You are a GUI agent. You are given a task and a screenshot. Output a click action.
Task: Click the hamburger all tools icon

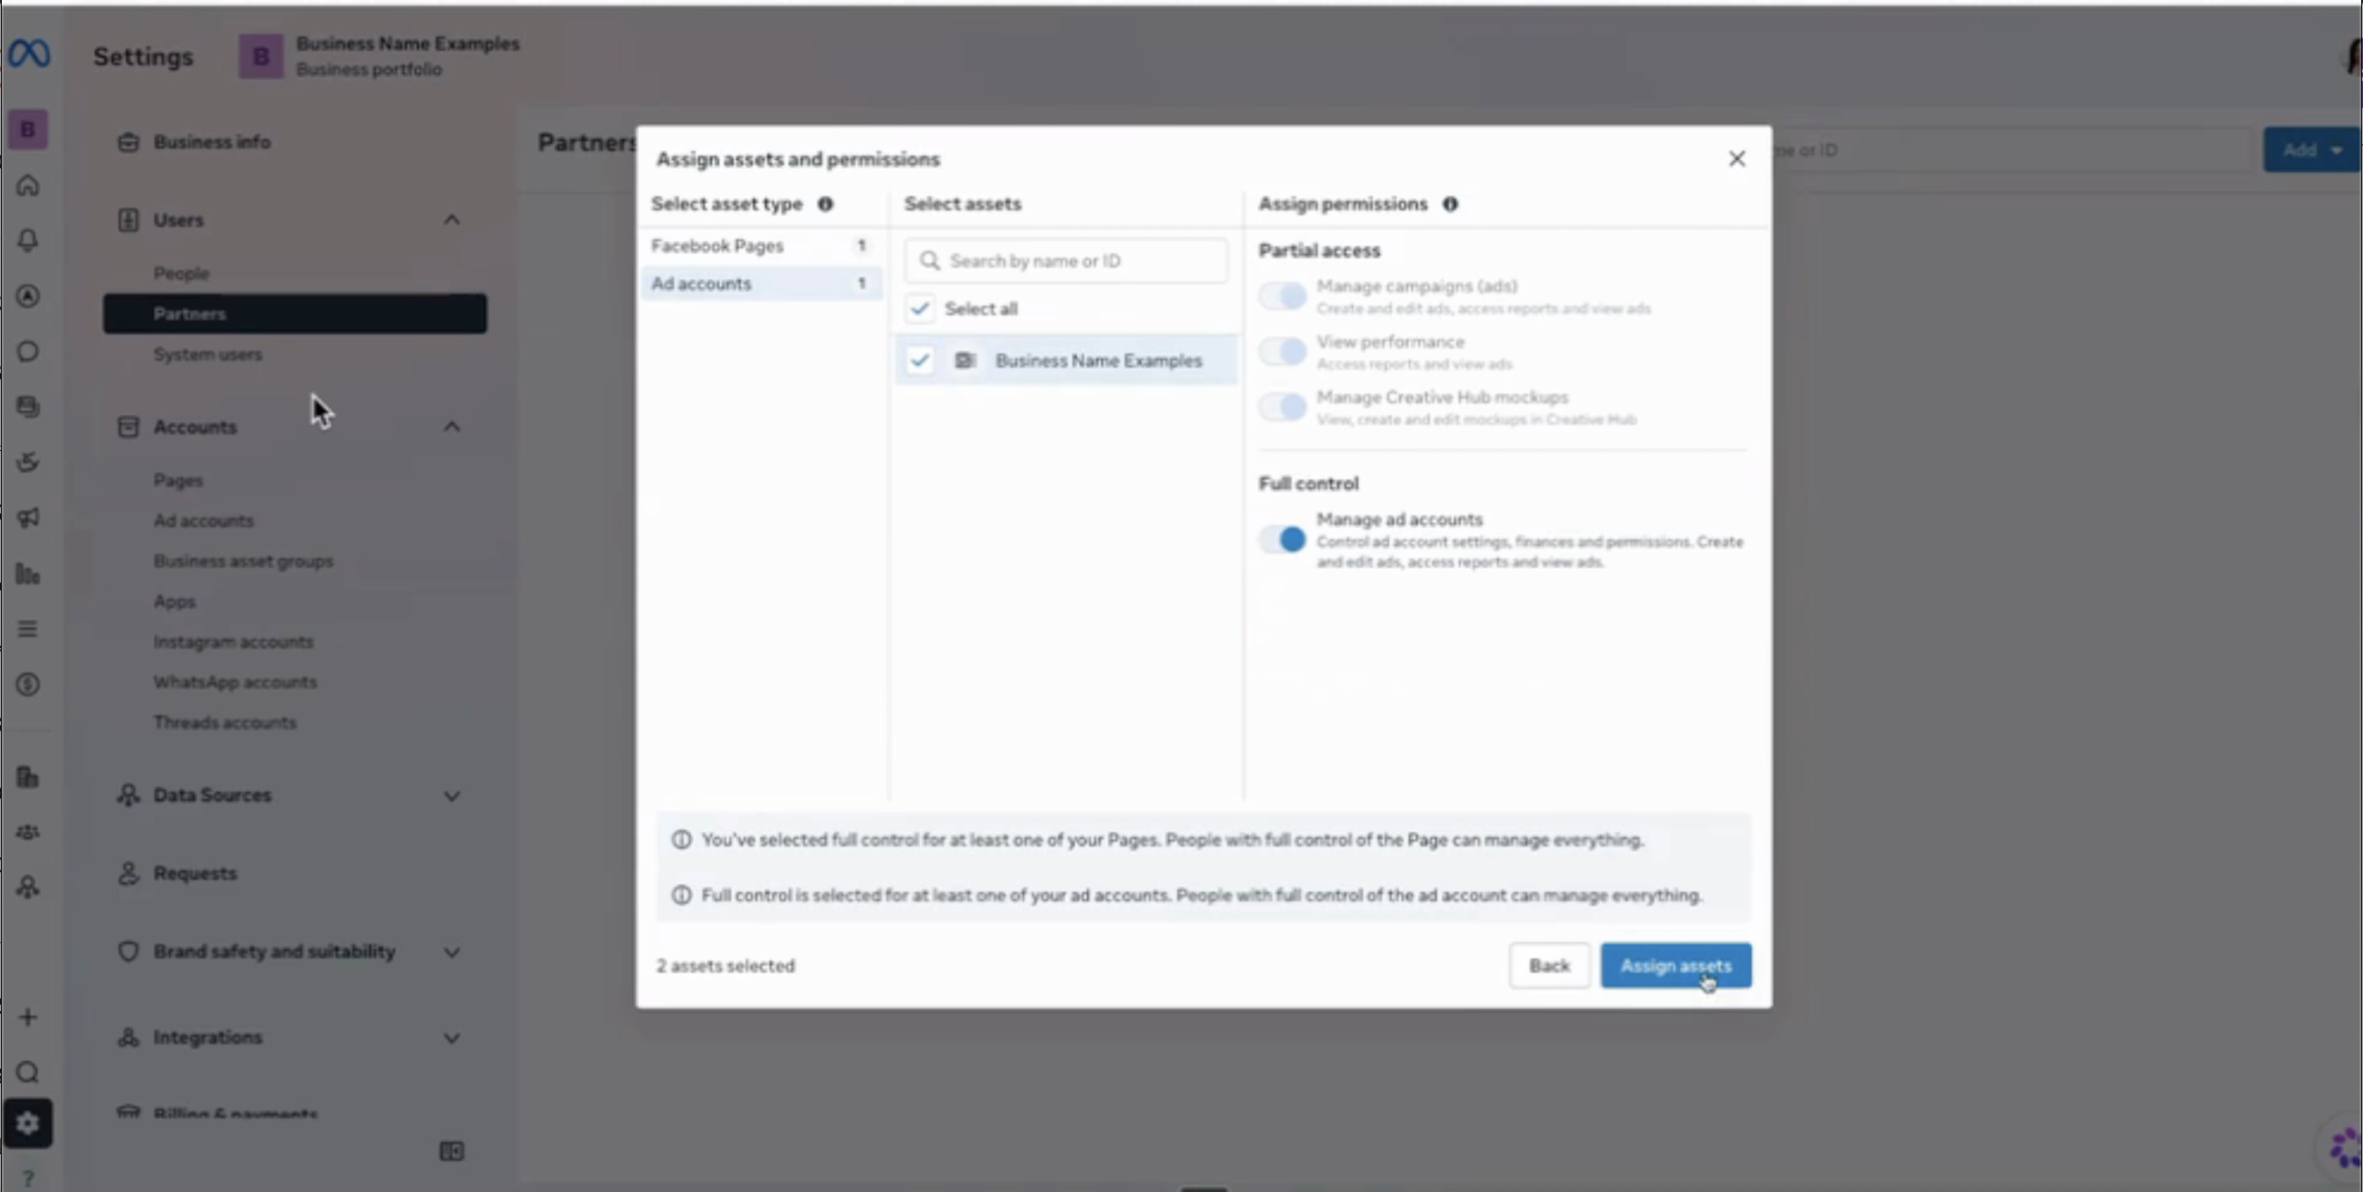[27, 629]
